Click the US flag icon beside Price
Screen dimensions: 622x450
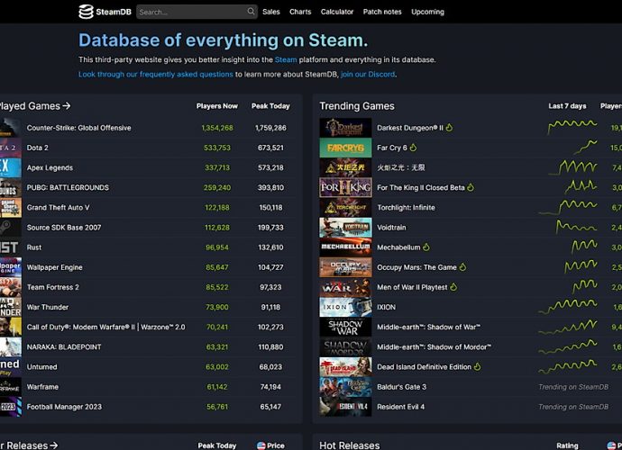261,445
